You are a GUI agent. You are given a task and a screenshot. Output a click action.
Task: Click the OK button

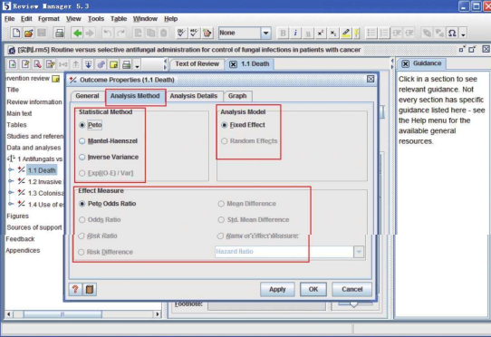[313, 289]
